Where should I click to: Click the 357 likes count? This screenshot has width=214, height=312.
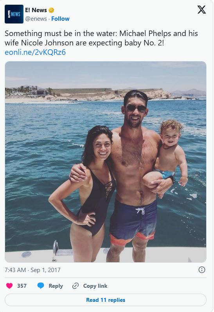tap(22, 286)
